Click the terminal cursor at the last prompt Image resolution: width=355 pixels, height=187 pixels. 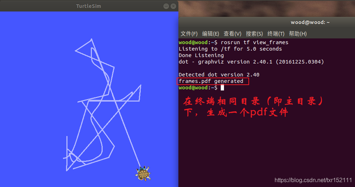tap(222, 88)
